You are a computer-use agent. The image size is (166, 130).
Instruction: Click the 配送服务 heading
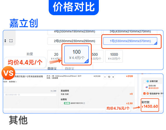coord(65,91)
